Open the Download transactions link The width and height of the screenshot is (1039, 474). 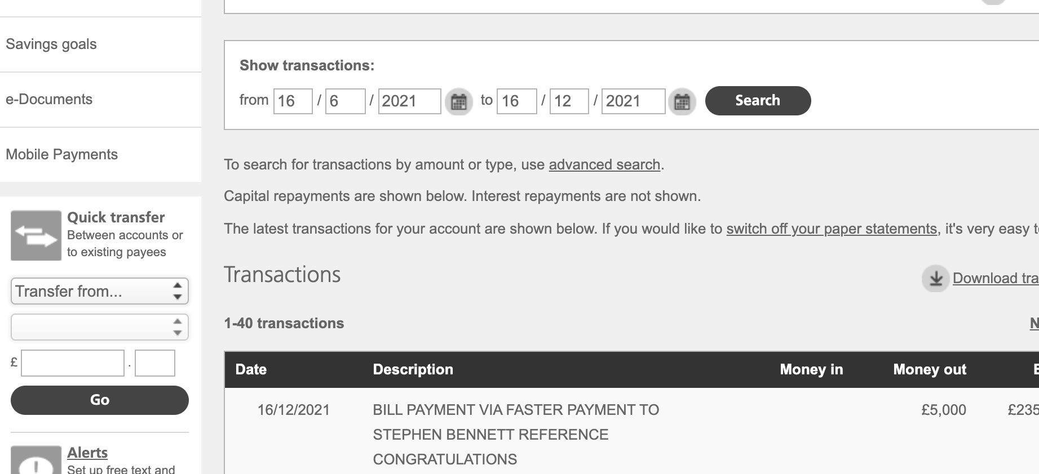click(x=995, y=278)
